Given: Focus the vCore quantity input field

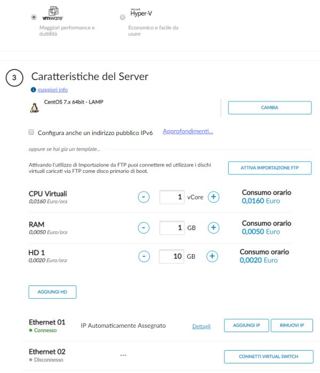Looking at the screenshot, I should point(172,197).
